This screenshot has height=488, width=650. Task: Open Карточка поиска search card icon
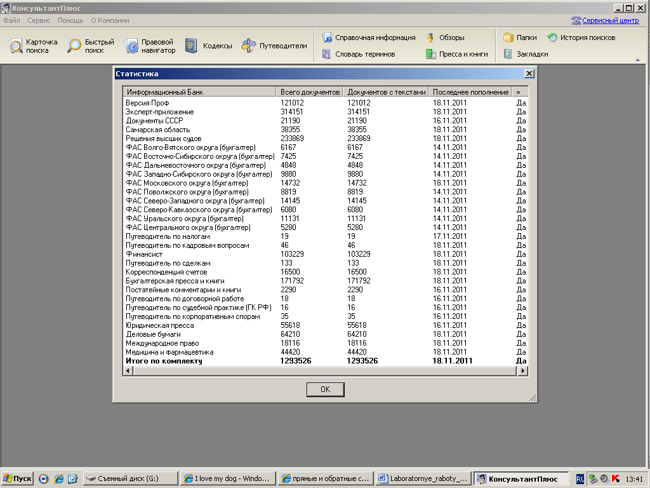point(16,46)
